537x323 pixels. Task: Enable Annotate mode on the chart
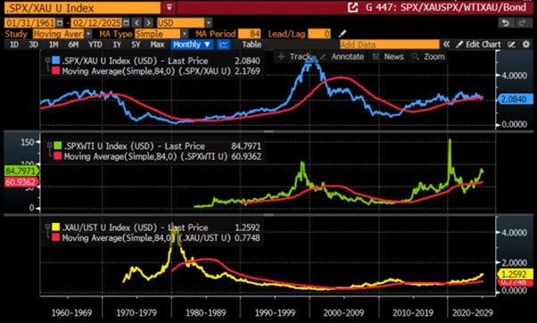tap(343, 57)
